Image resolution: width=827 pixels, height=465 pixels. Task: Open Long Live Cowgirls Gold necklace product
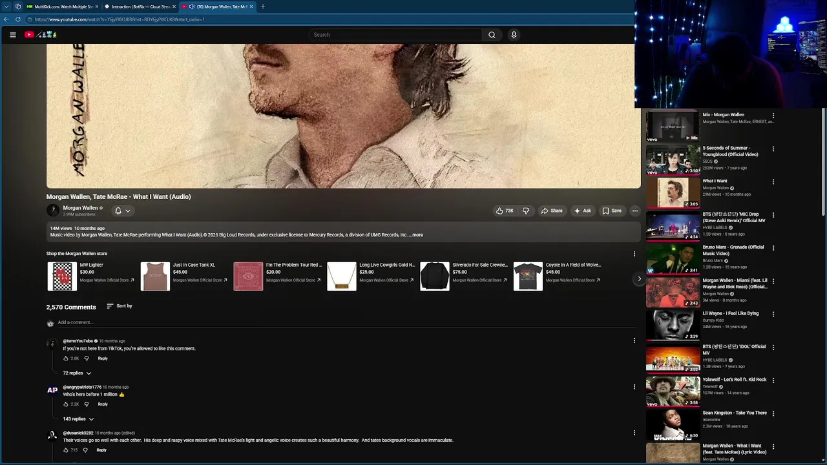[x=372, y=276]
